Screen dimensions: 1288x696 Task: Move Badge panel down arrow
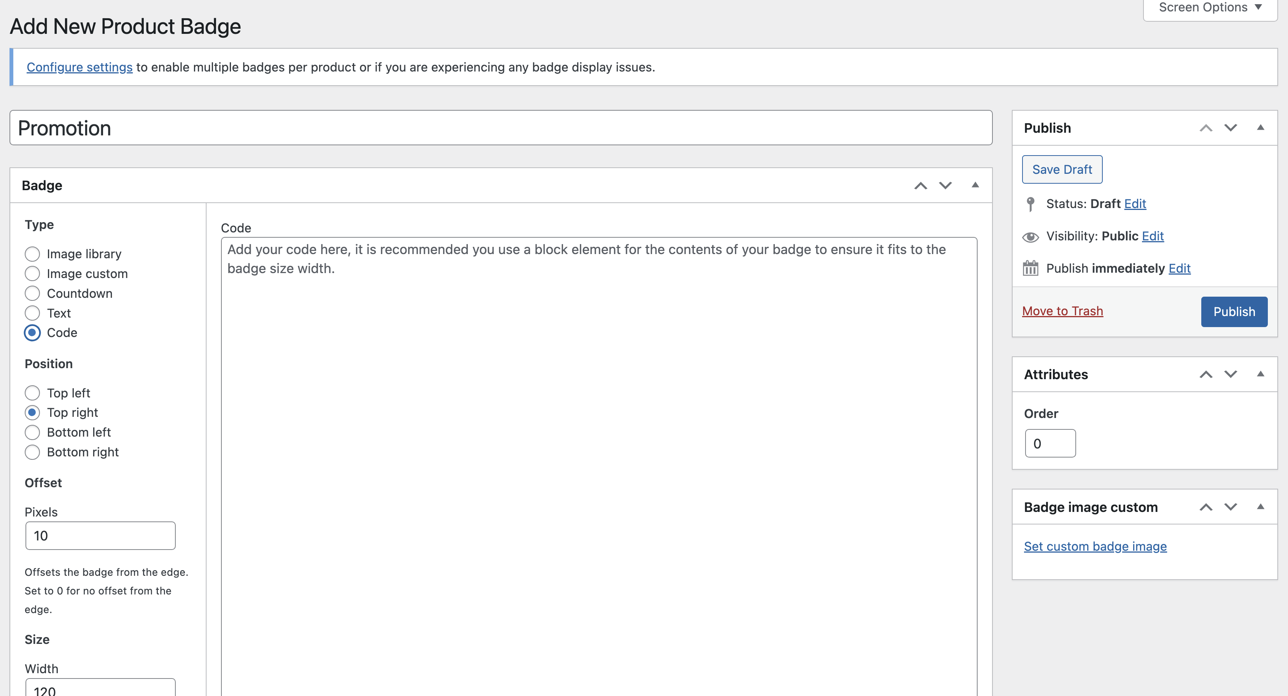[945, 186]
